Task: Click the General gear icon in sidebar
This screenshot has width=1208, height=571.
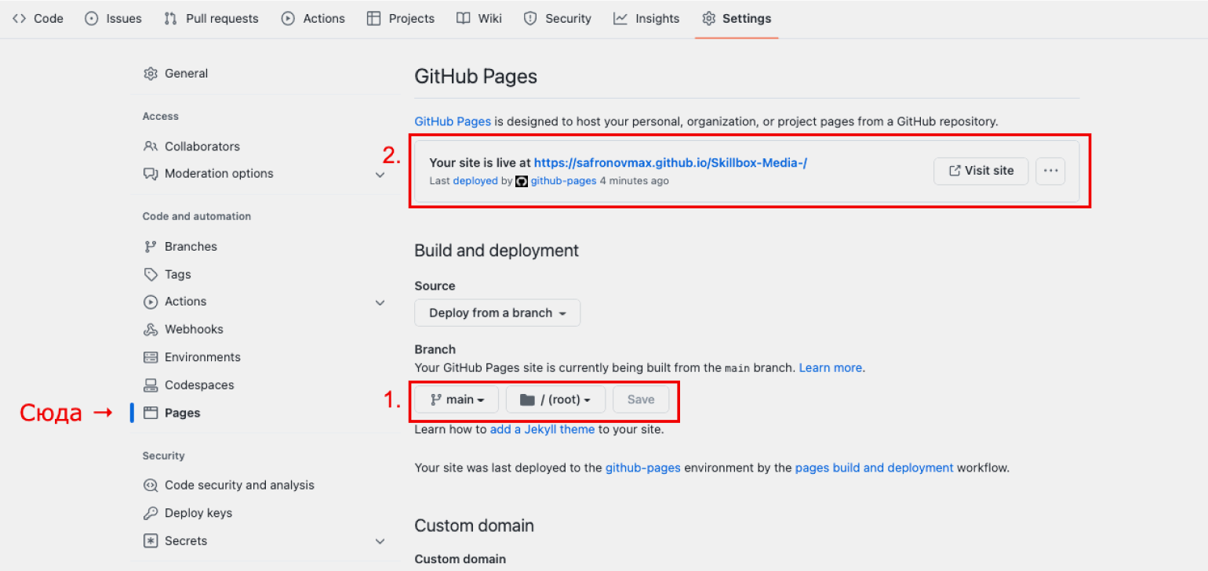Action: pos(151,74)
